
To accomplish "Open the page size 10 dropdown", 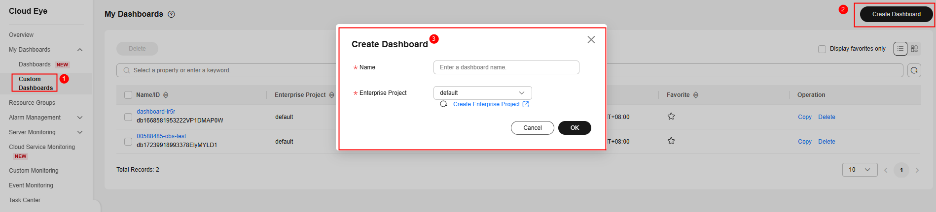I will click(860, 170).
